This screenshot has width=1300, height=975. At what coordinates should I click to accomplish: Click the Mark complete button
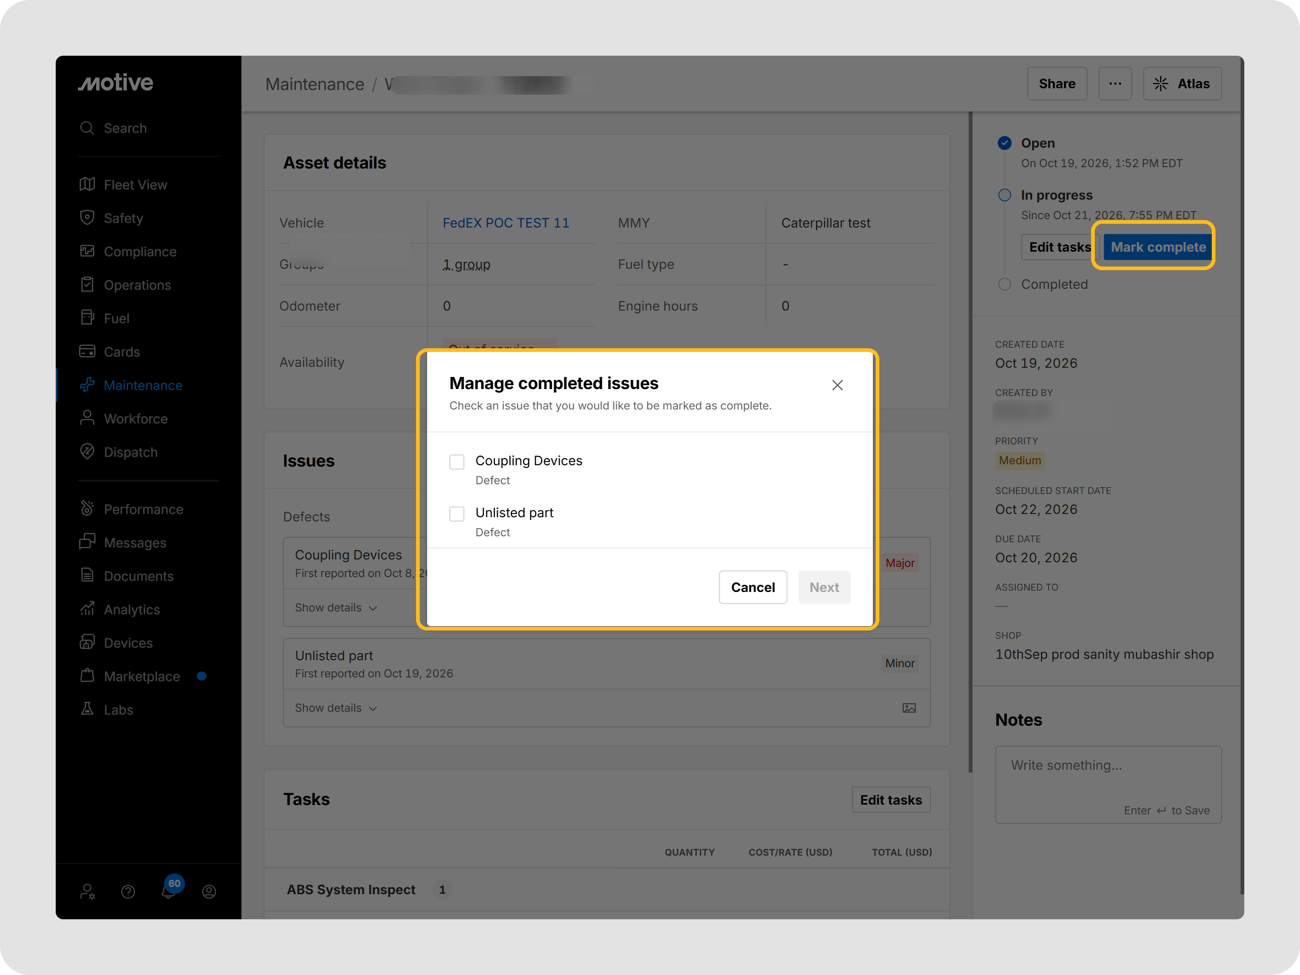click(1158, 247)
